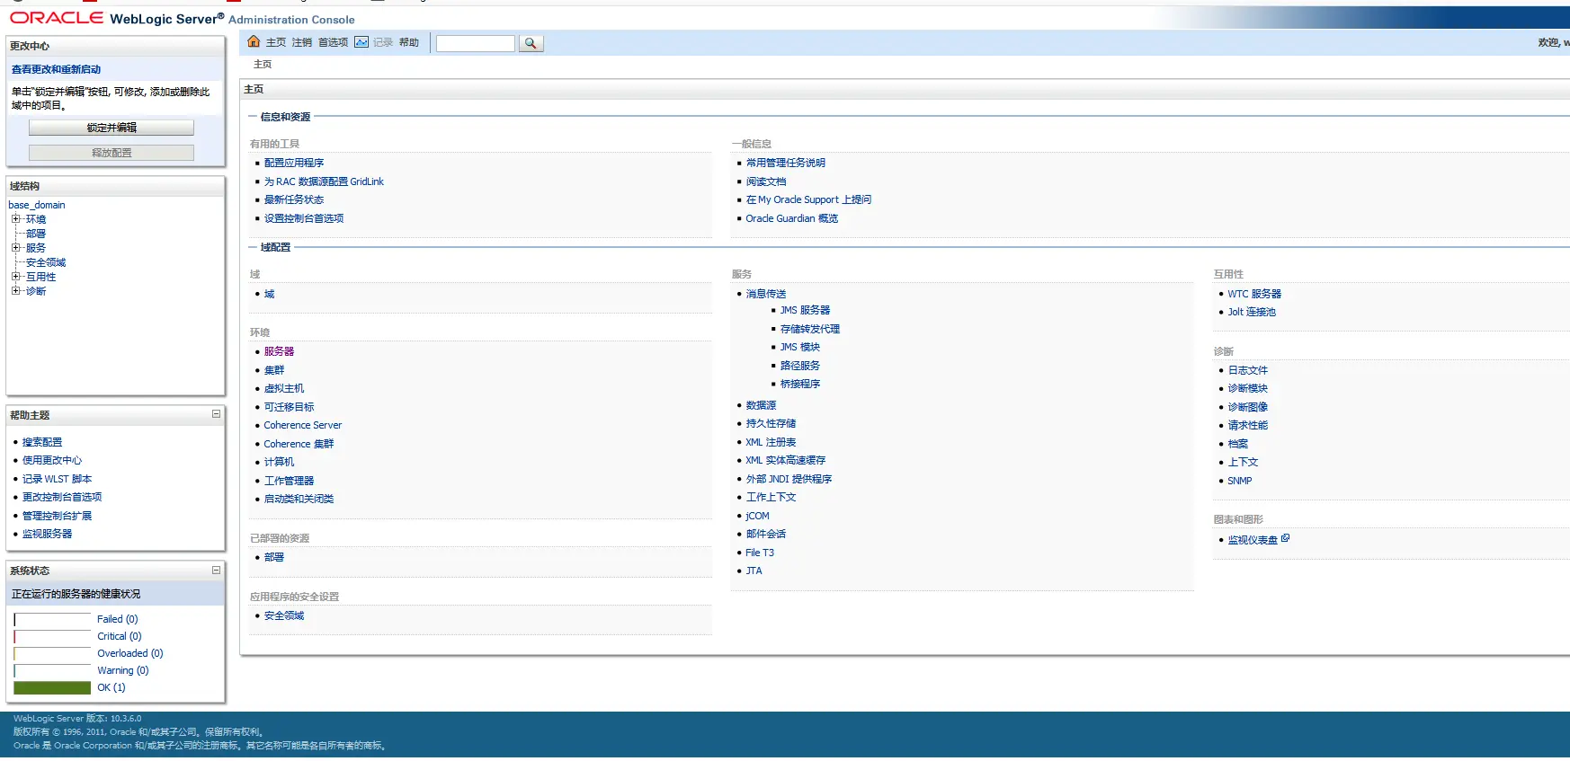Expand the 环境 tree node
1570x761 pixels.
tap(15, 218)
